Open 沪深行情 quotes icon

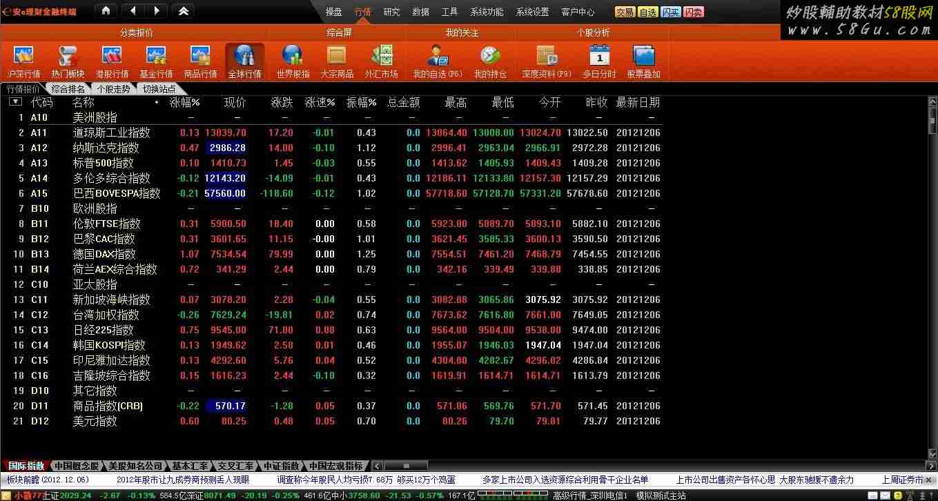24,62
